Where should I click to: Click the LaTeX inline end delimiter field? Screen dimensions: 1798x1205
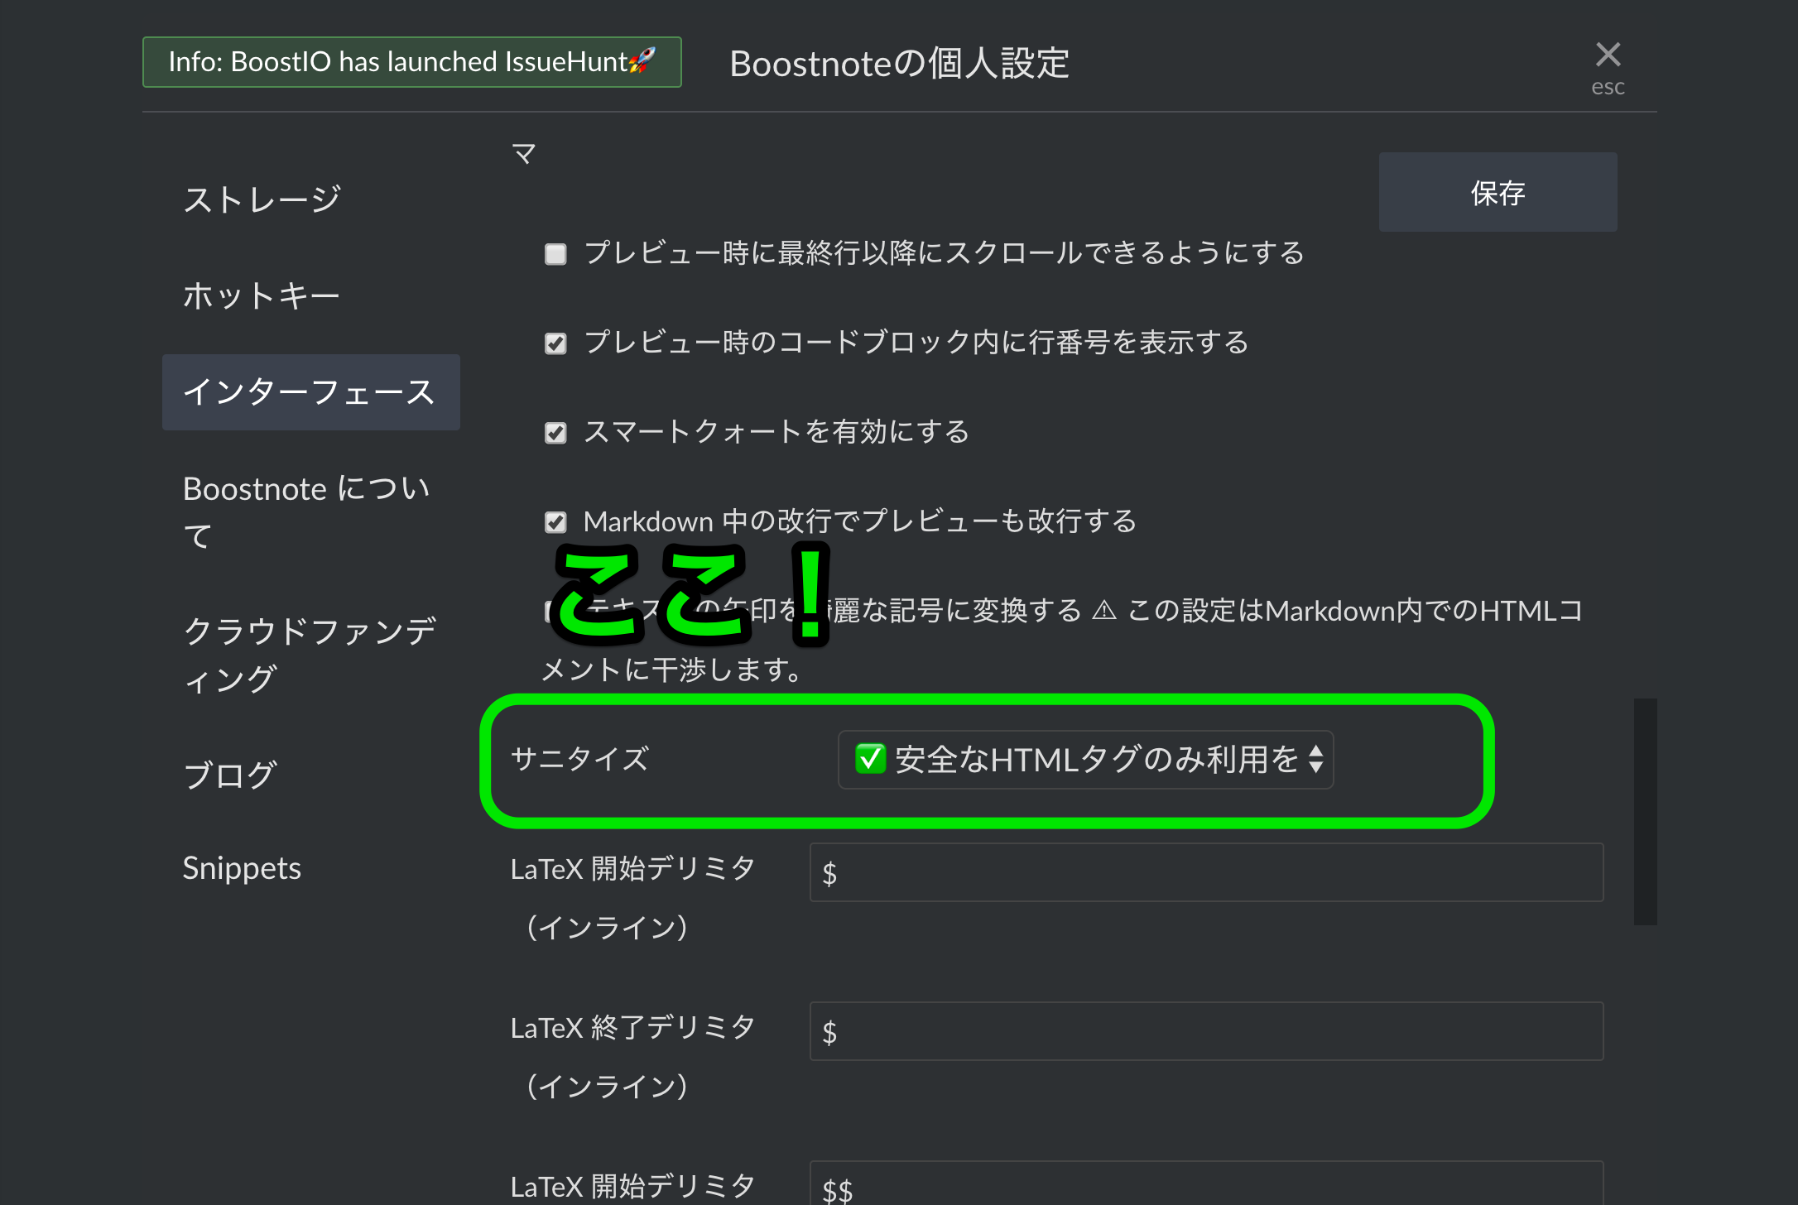[1206, 1031]
